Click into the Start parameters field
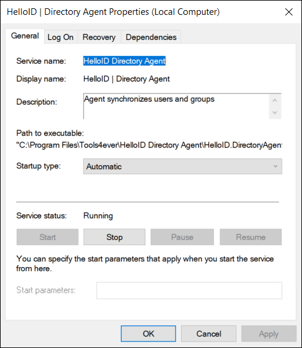Viewport: 302px width, 348px height. [x=189, y=290]
